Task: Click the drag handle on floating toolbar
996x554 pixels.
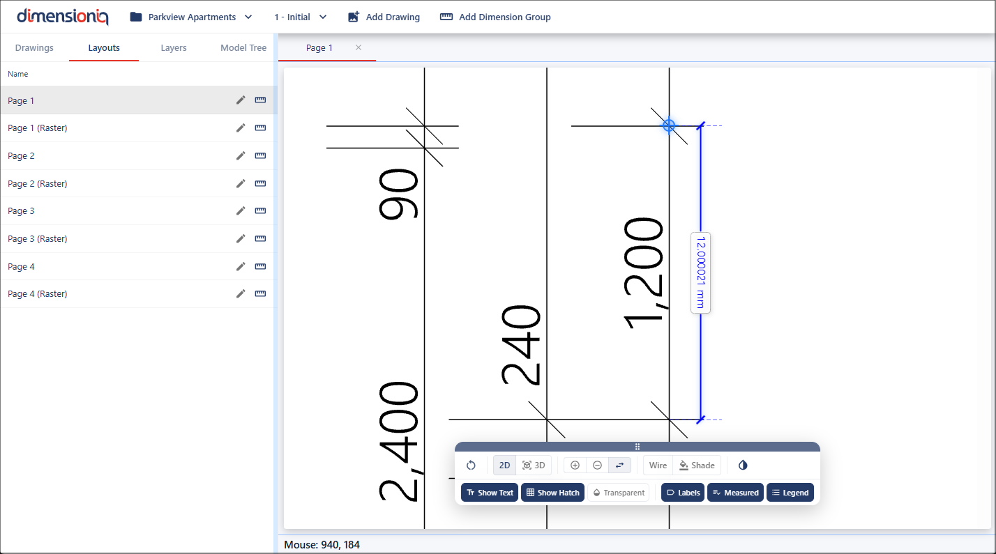Action: point(637,447)
